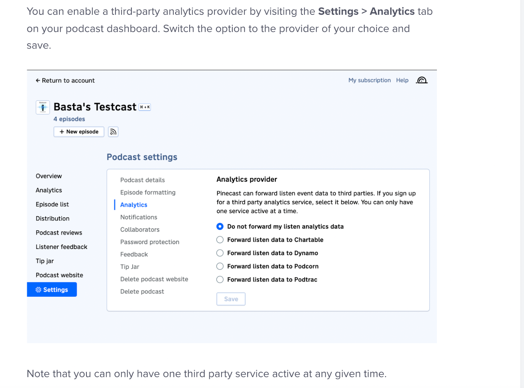This screenshot has width=524, height=388.
Task: Click the command-K shortcut badge
Action: (145, 107)
